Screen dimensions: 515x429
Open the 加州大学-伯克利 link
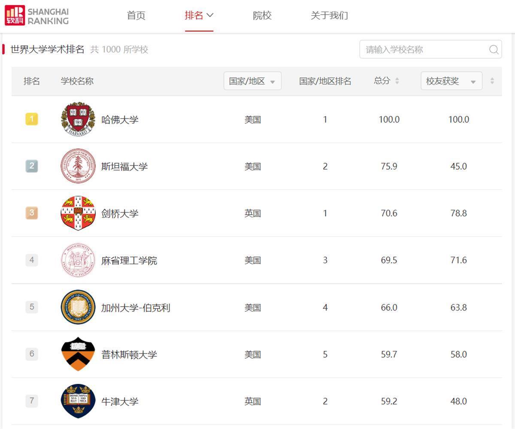[x=136, y=307]
